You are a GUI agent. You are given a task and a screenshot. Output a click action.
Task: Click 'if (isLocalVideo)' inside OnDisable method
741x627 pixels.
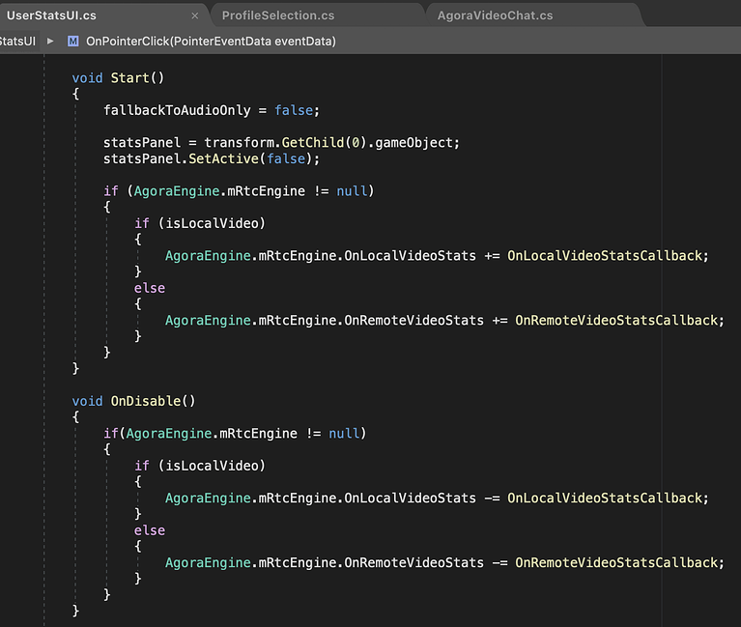[x=200, y=466]
